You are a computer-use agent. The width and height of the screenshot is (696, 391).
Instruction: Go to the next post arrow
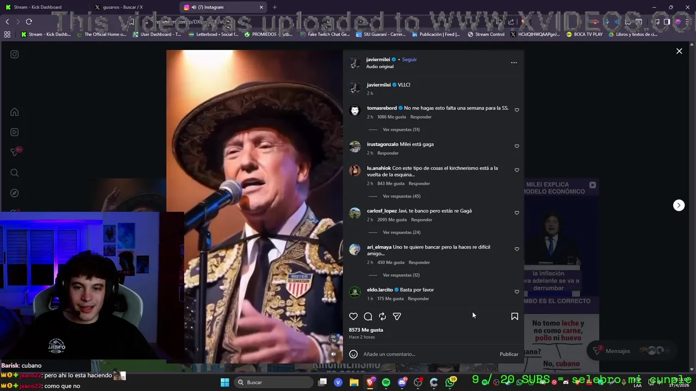[x=679, y=205]
